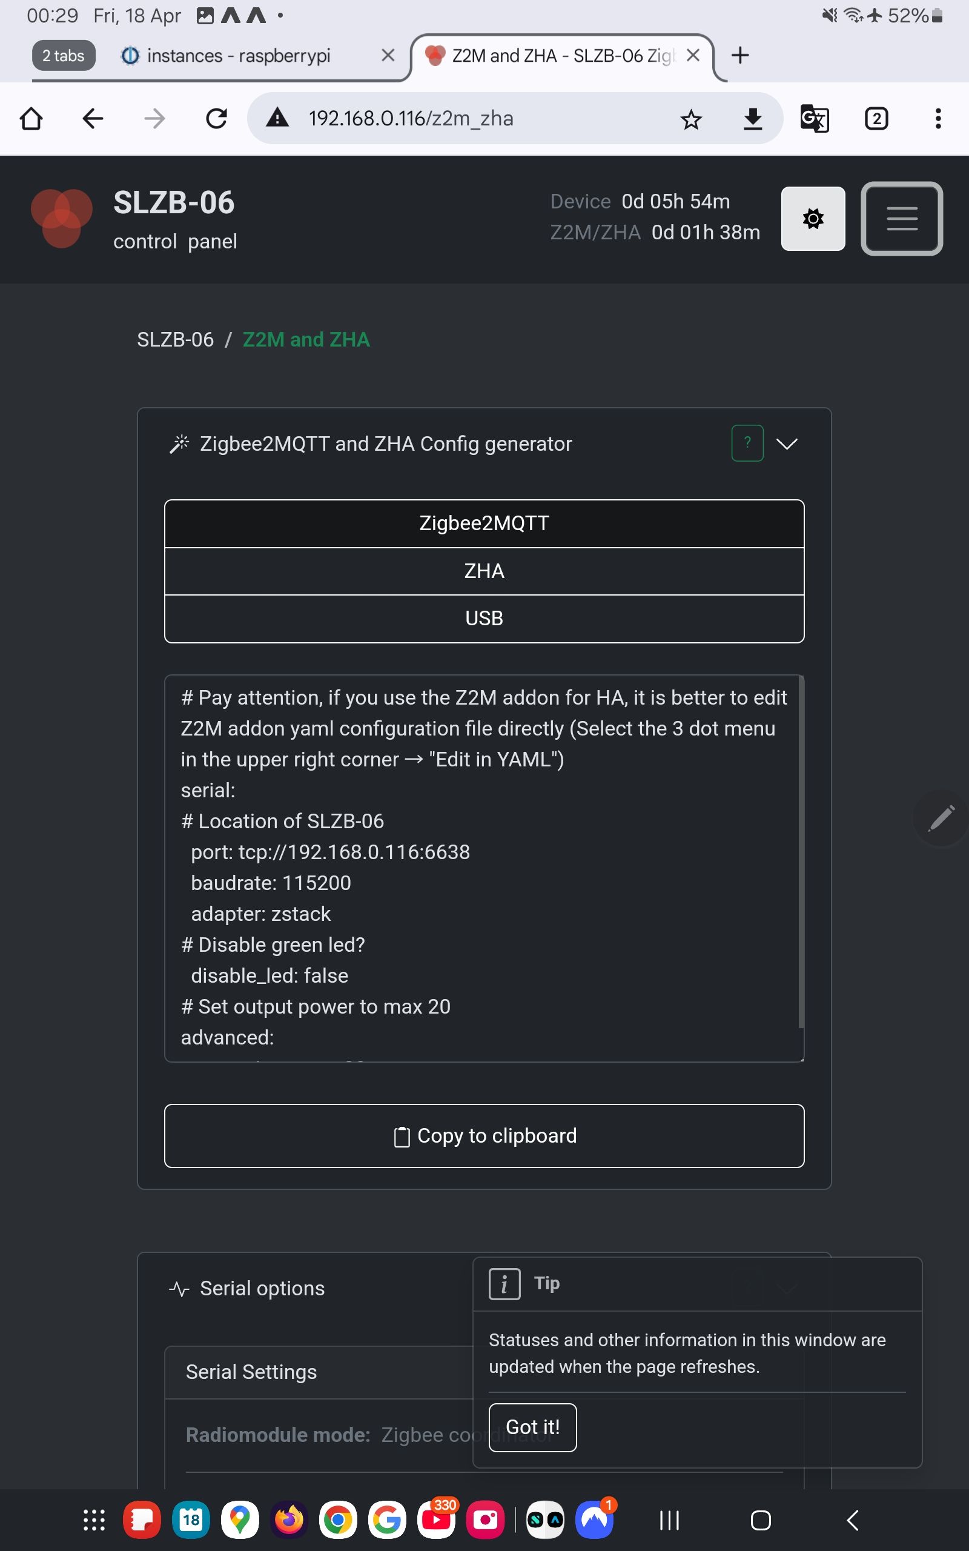Dismiss the tip with Got it!
This screenshot has width=969, height=1551.
(532, 1427)
